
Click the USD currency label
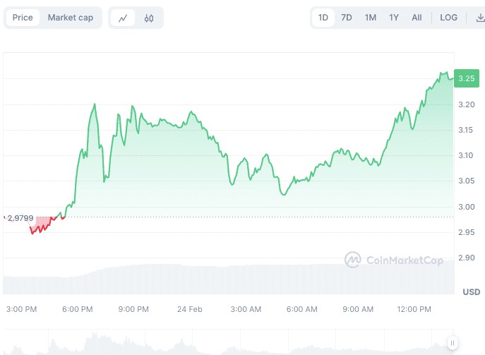coord(471,291)
